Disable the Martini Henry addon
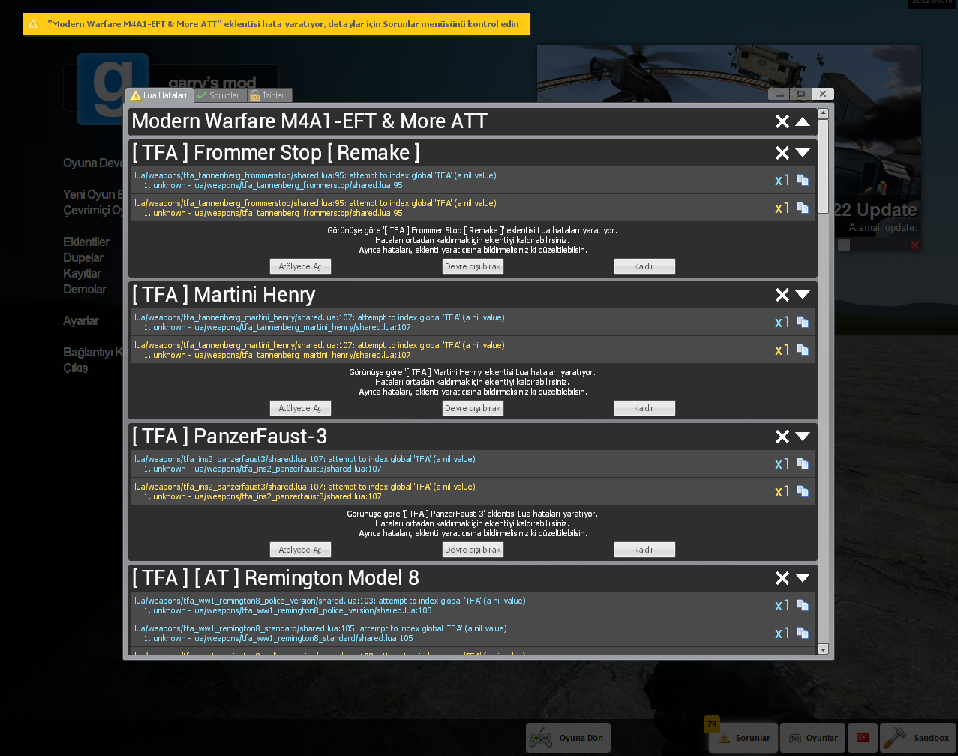The width and height of the screenshot is (958, 756). pos(473,408)
